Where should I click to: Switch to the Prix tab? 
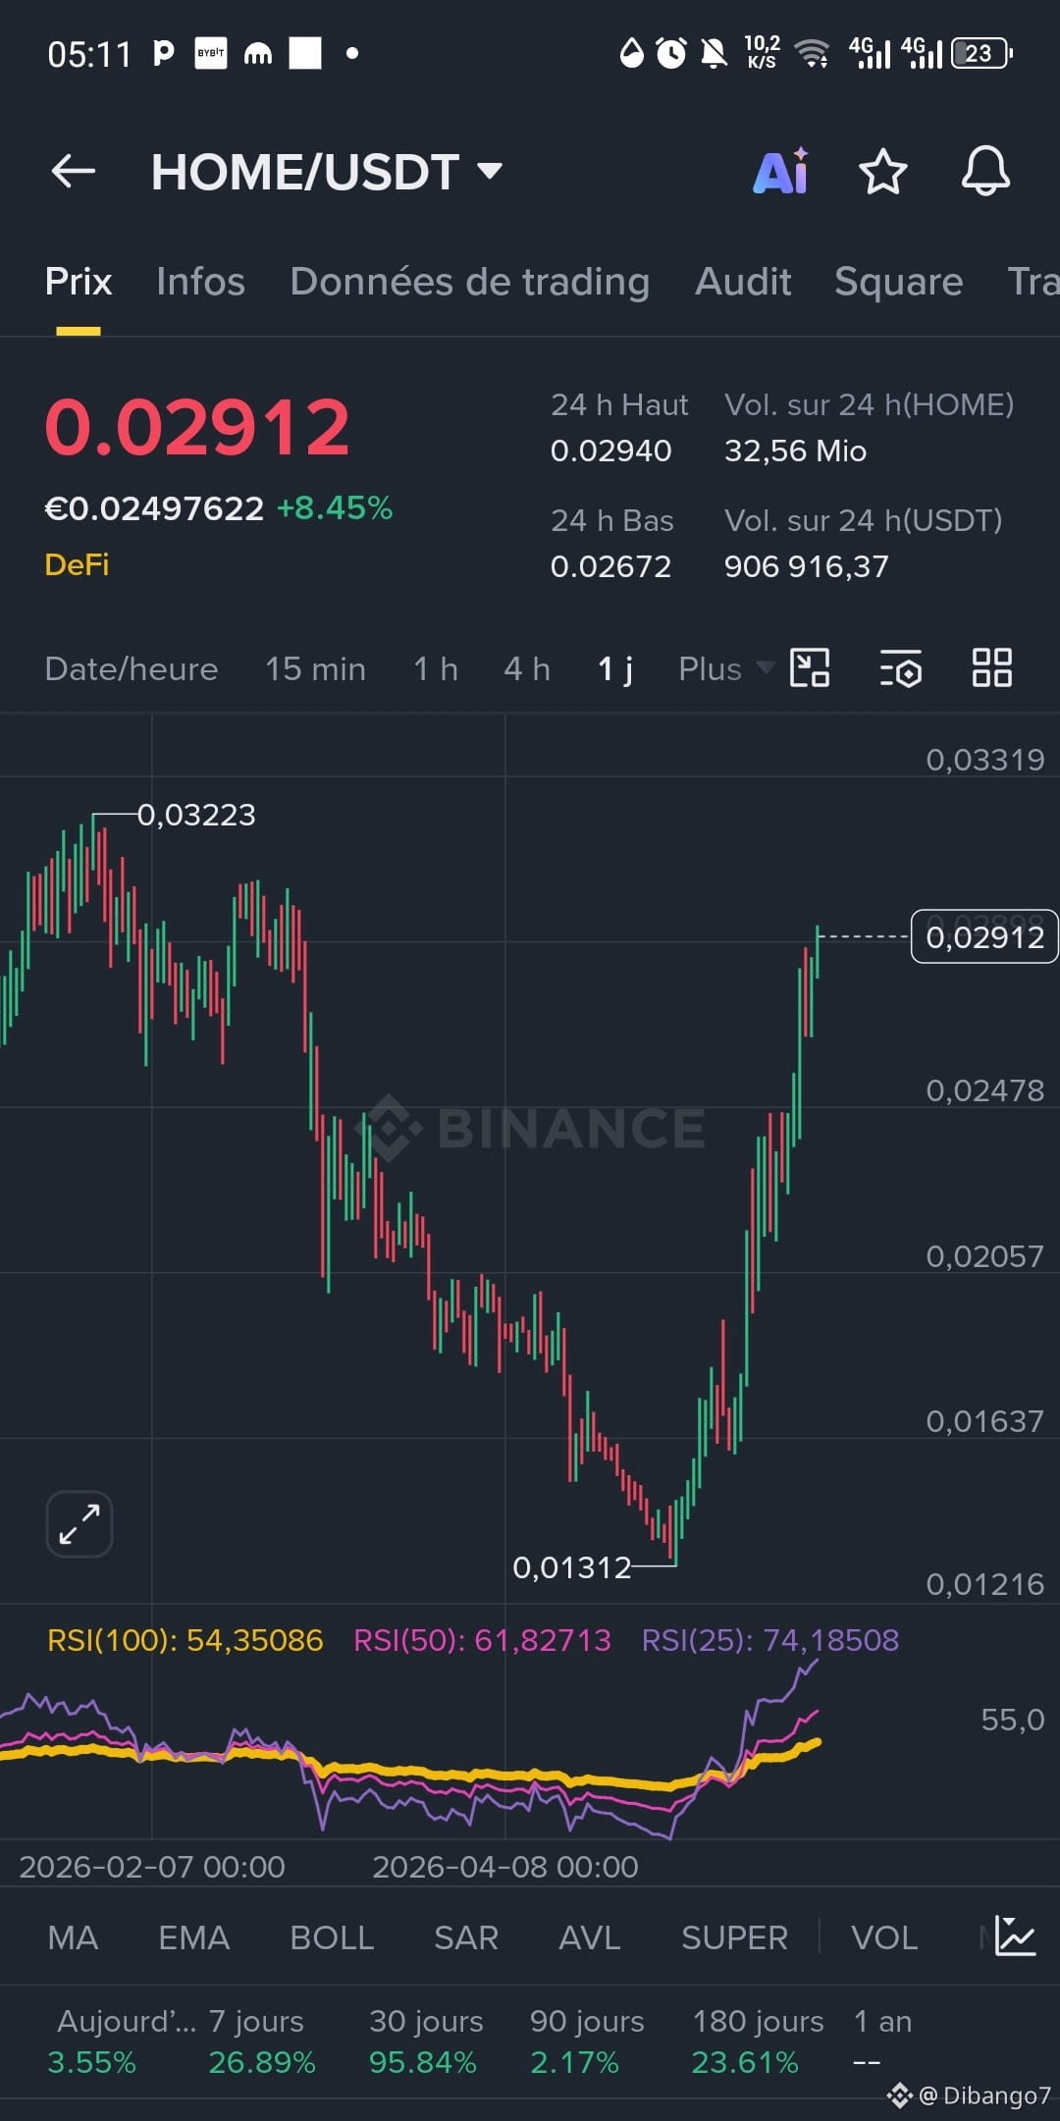coord(79,282)
